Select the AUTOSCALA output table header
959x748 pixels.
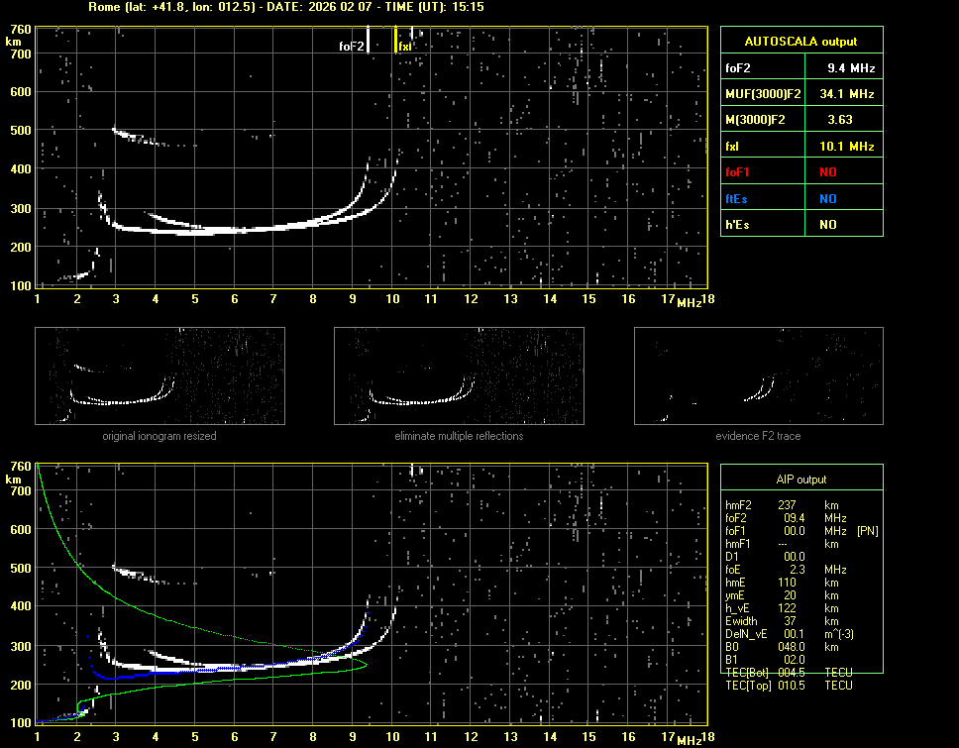(x=801, y=42)
